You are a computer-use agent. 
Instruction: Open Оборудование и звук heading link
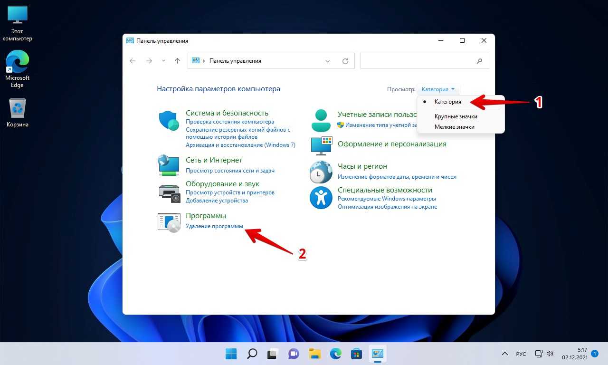(222, 183)
